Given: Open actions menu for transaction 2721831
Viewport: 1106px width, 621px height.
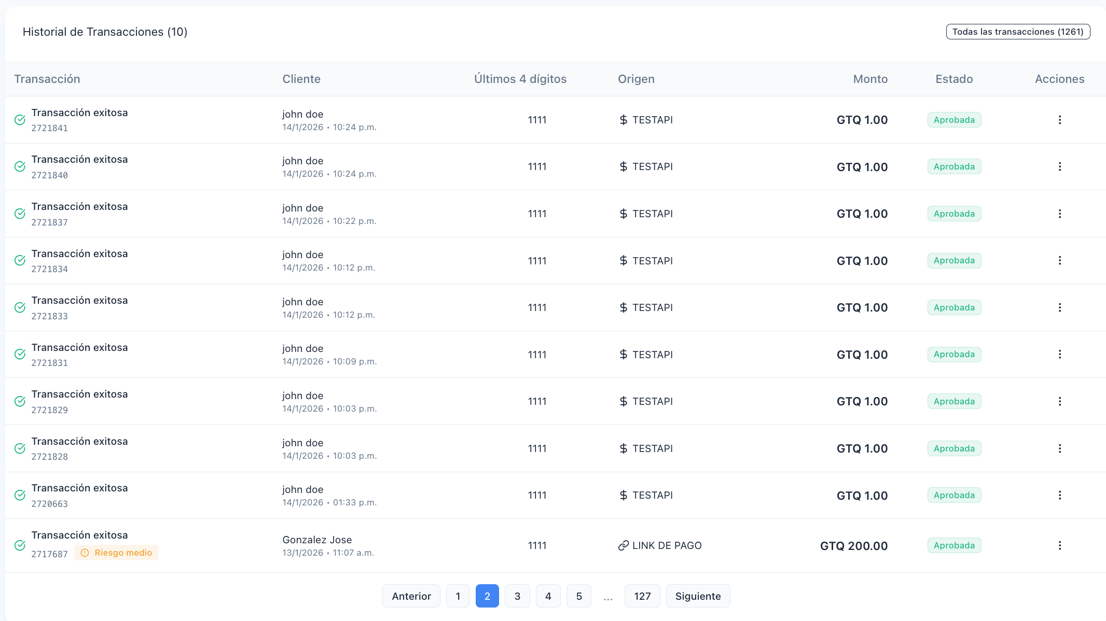Looking at the screenshot, I should pyautogui.click(x=1059, y=355).
